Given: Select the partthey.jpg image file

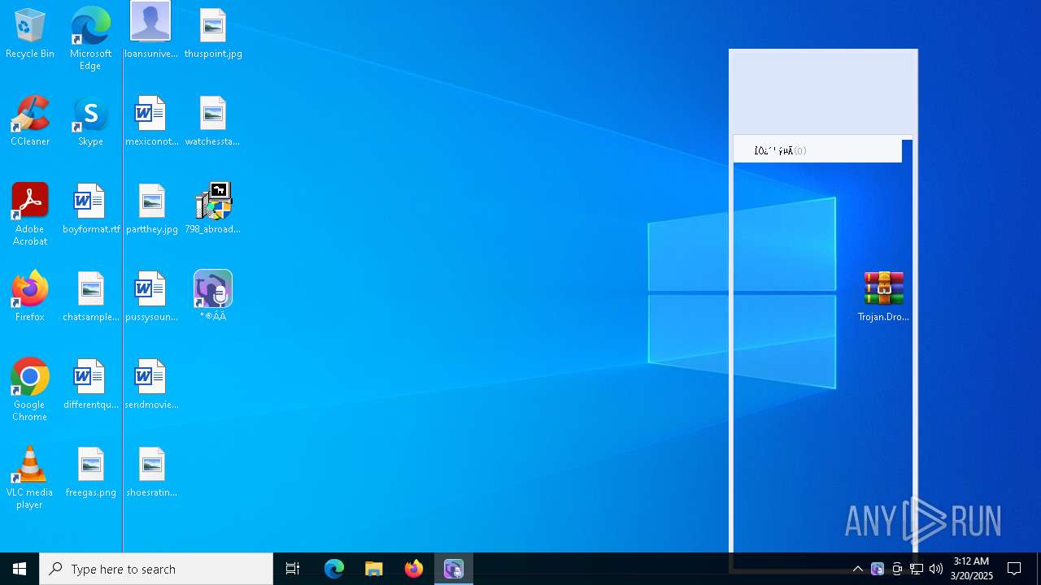Looking at the screenshot, I should 151,210.
